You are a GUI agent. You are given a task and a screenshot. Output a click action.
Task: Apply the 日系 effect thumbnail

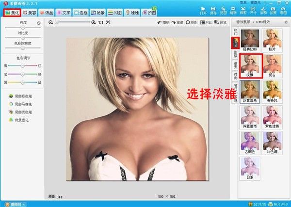(x=250, y=168)
